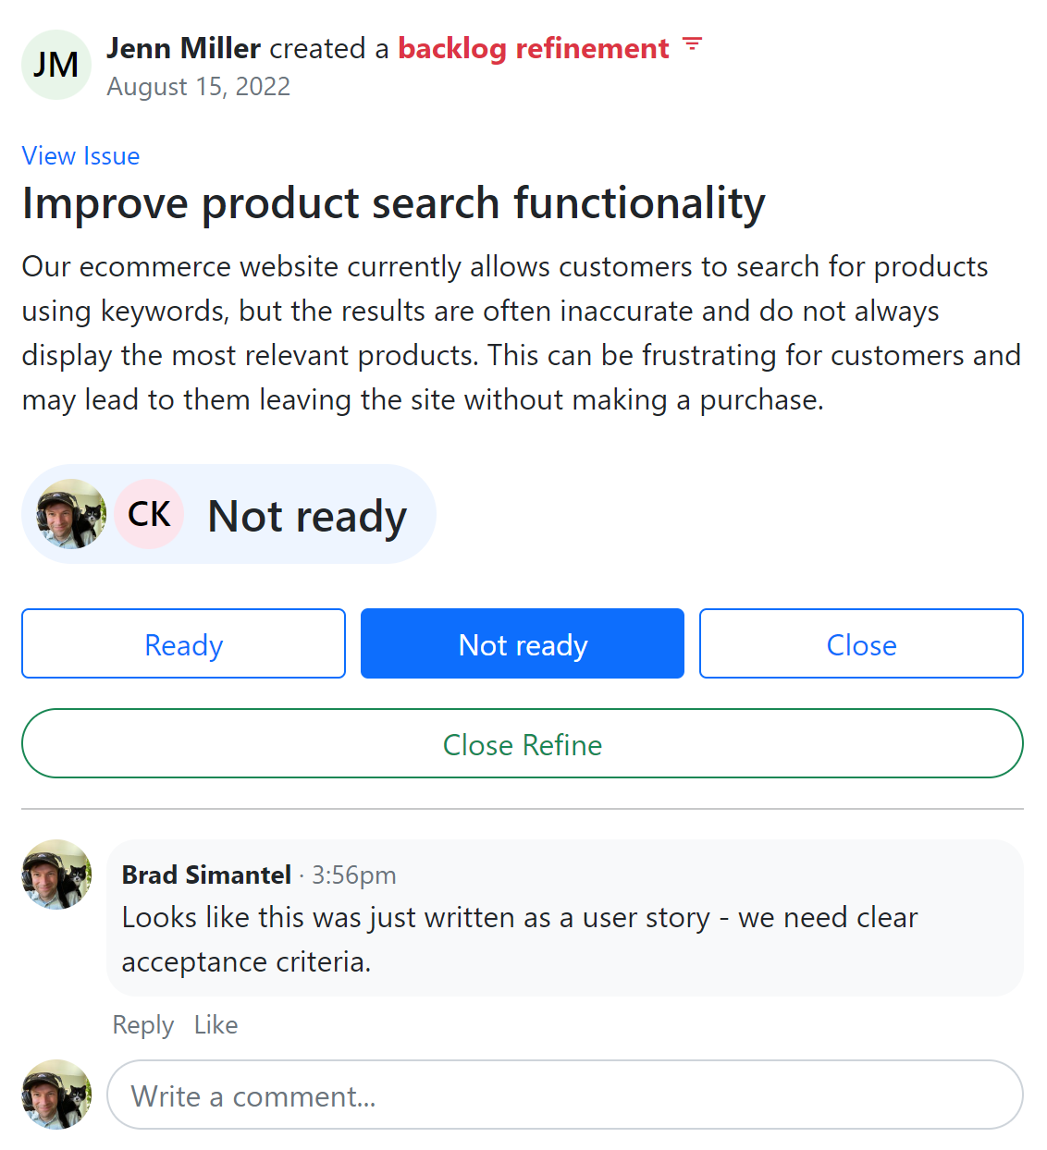Open the View Issue link

click(x=80, y=156)
